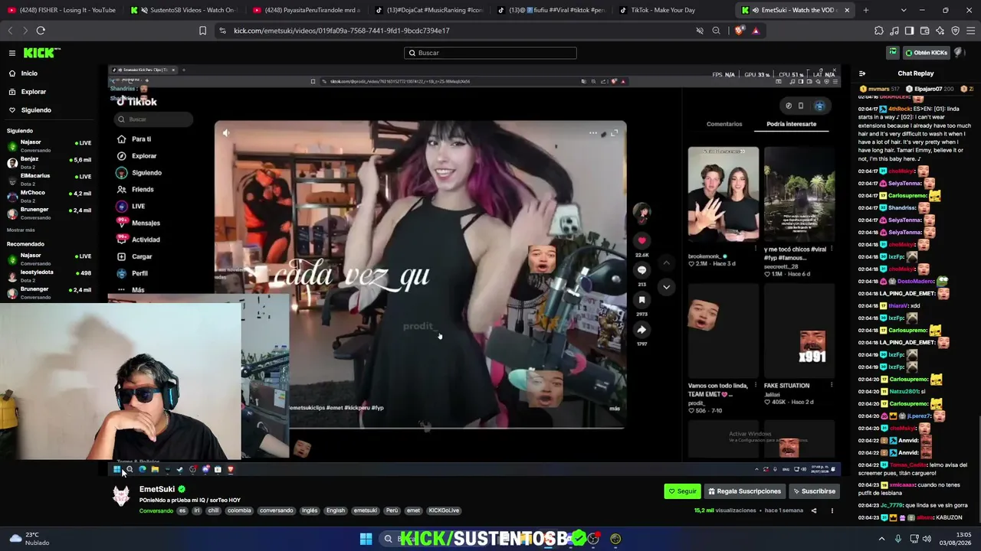The height and width of the screenshot is (551, 981).
Task: Click the Conversando category link
Action: tap(156, 510)
